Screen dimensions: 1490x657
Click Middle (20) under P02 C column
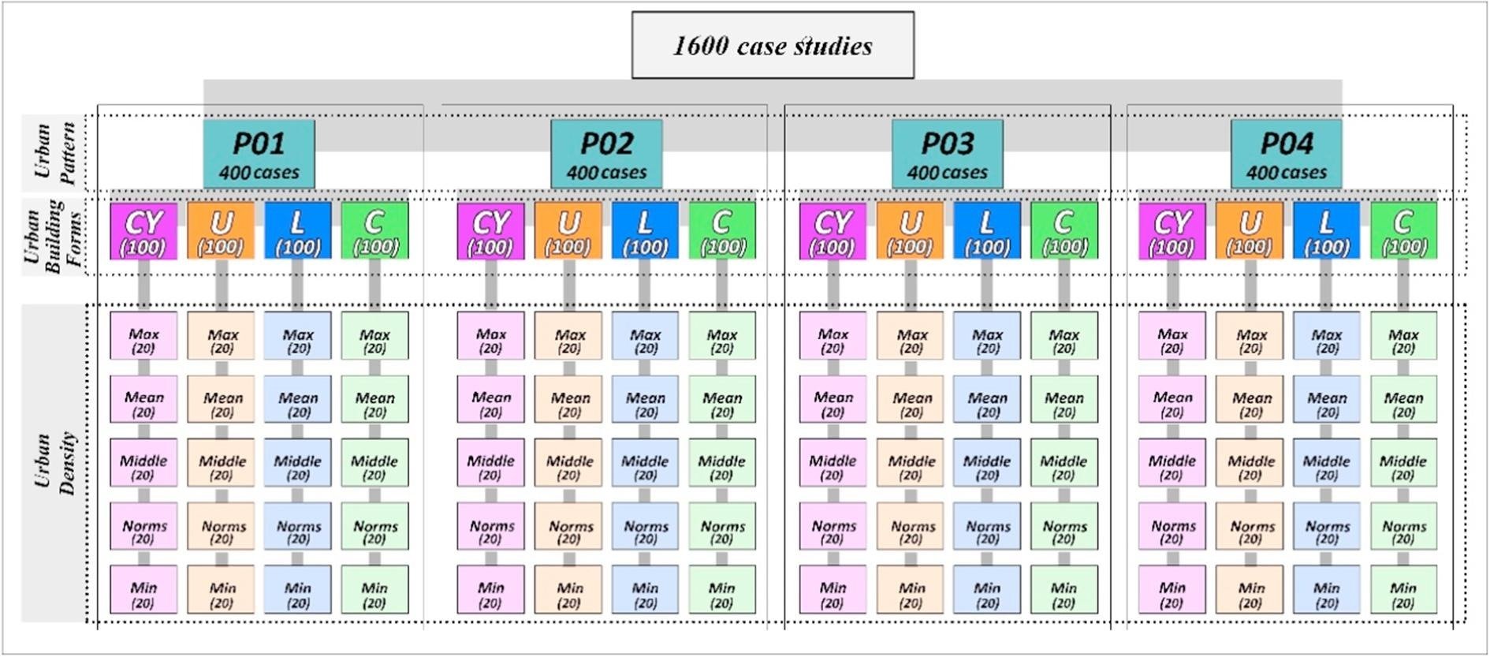(x=722, y=463)
